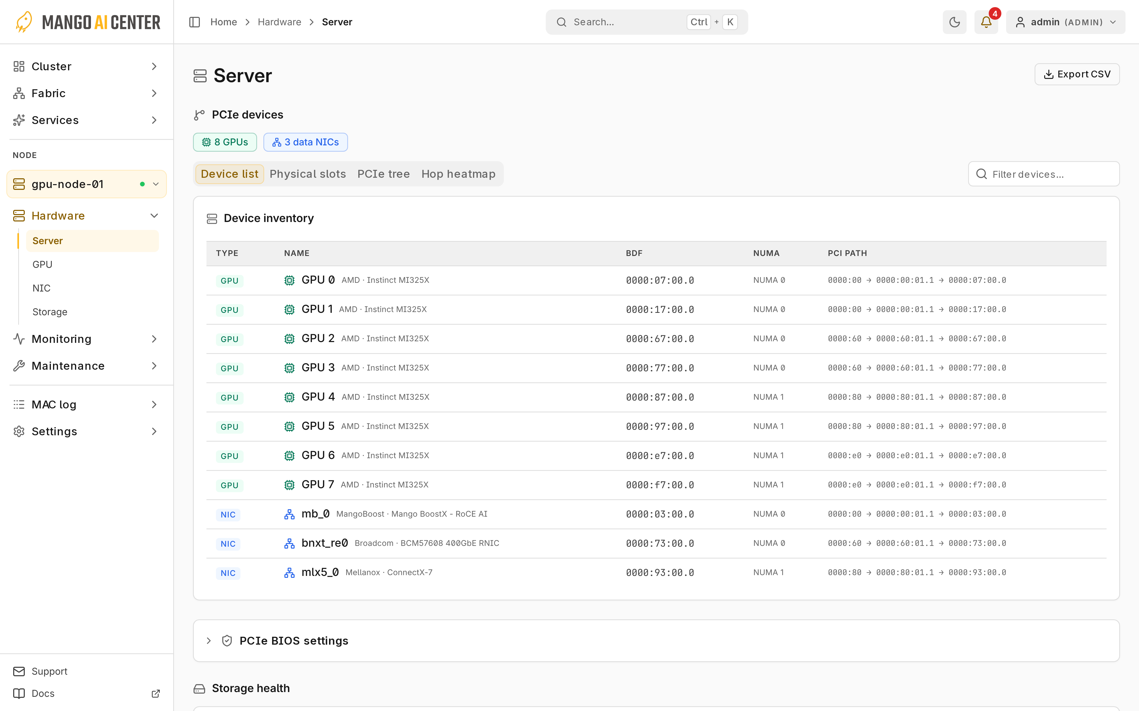
Task: Open Storage under Hardware sidebar
Action: [x=92, y=312]
